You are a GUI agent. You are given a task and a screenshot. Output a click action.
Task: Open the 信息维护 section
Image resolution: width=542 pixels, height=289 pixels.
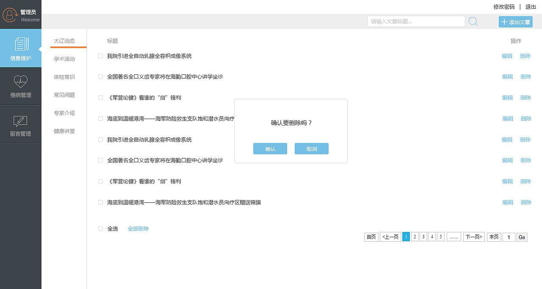pos(21,48)
